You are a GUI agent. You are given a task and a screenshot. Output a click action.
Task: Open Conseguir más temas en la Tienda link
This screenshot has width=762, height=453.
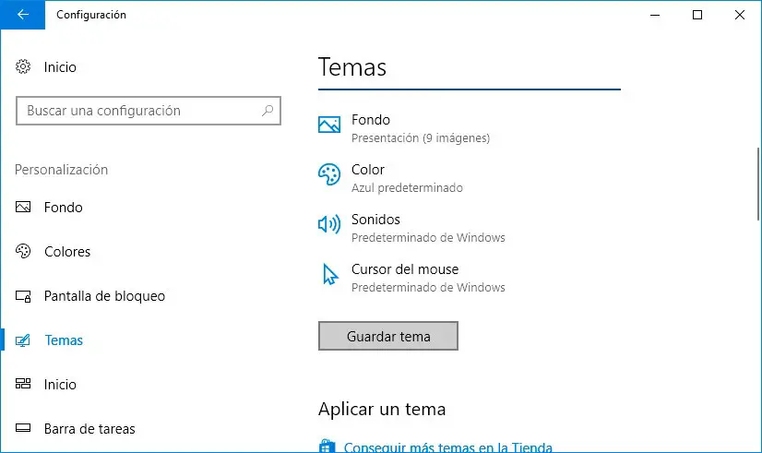coord(448,448)
